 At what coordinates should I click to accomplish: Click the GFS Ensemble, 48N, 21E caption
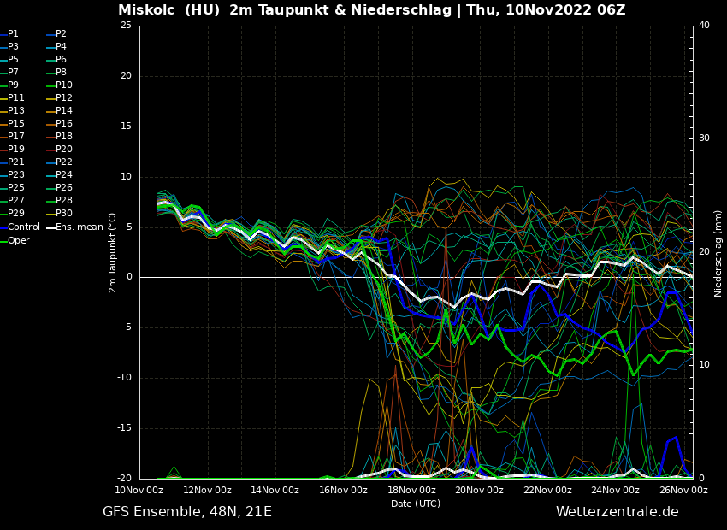(x=187, y=512)
